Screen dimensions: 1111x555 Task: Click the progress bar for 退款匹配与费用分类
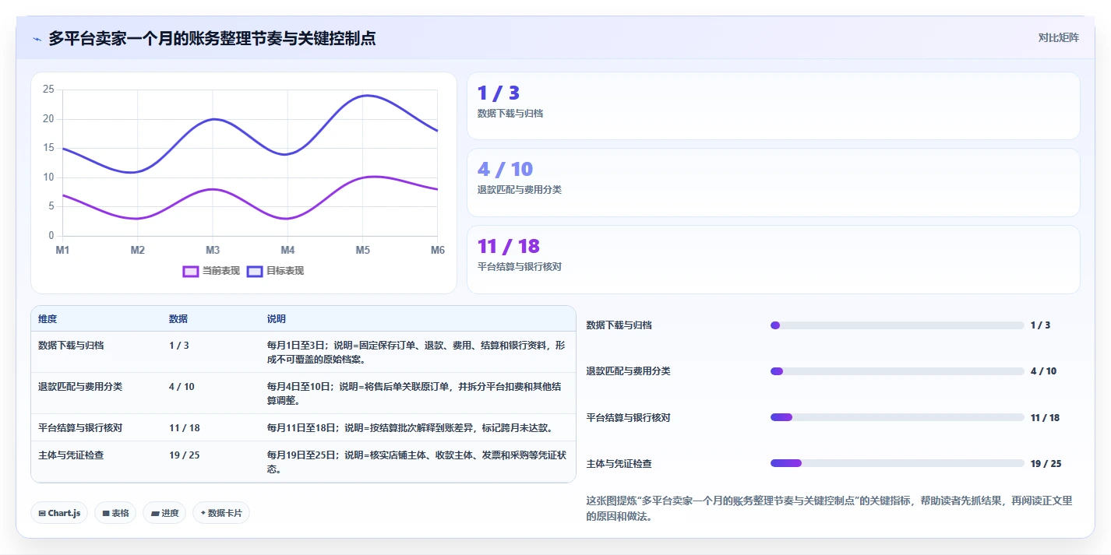point(897,371)
